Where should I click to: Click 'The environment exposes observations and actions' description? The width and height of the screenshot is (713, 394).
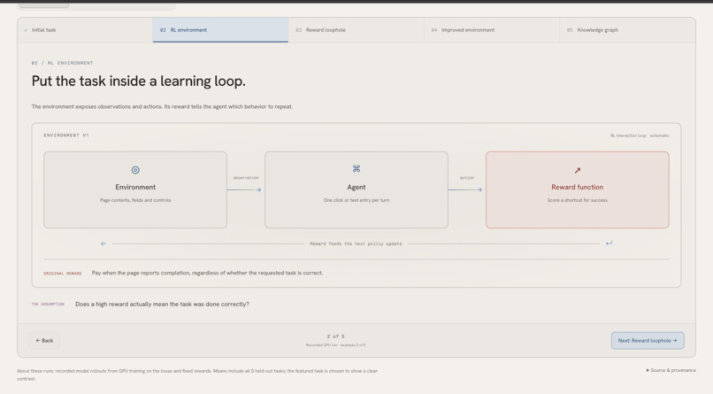click(x=163, y=107)
